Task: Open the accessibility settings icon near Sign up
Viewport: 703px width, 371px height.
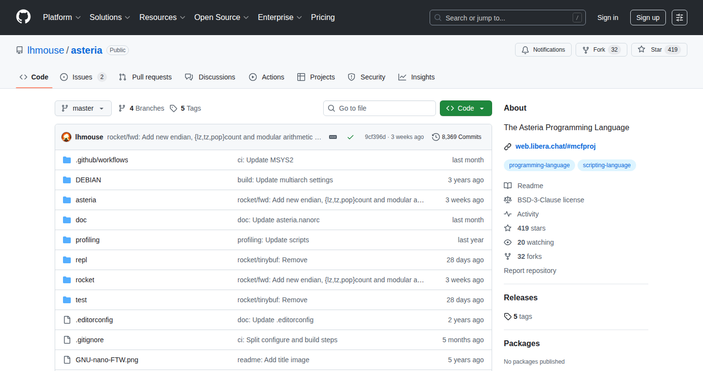Action: coord(680,18)
